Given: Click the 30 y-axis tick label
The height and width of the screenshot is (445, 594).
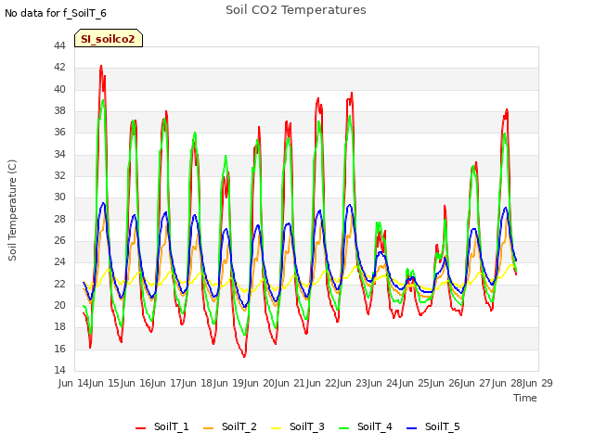Looking at the screenshot, I should [x=59, y=197].
